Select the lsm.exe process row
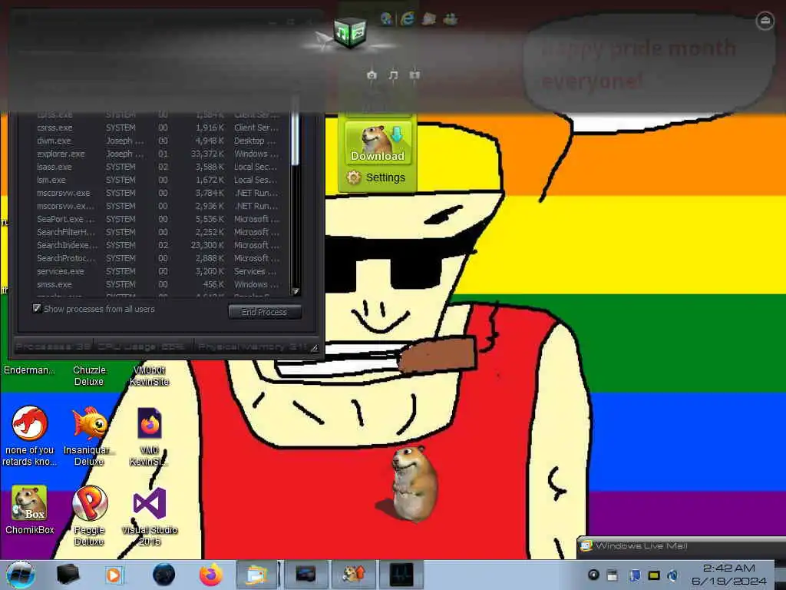Viewport: 786px width, 590px height. coord(158,180)
